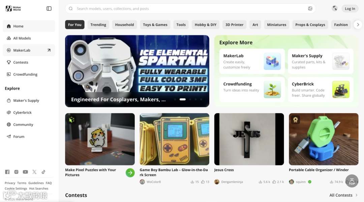Open Community in sidebar
The width and height of the screenshot is (364, 202).
pos(29,124)
